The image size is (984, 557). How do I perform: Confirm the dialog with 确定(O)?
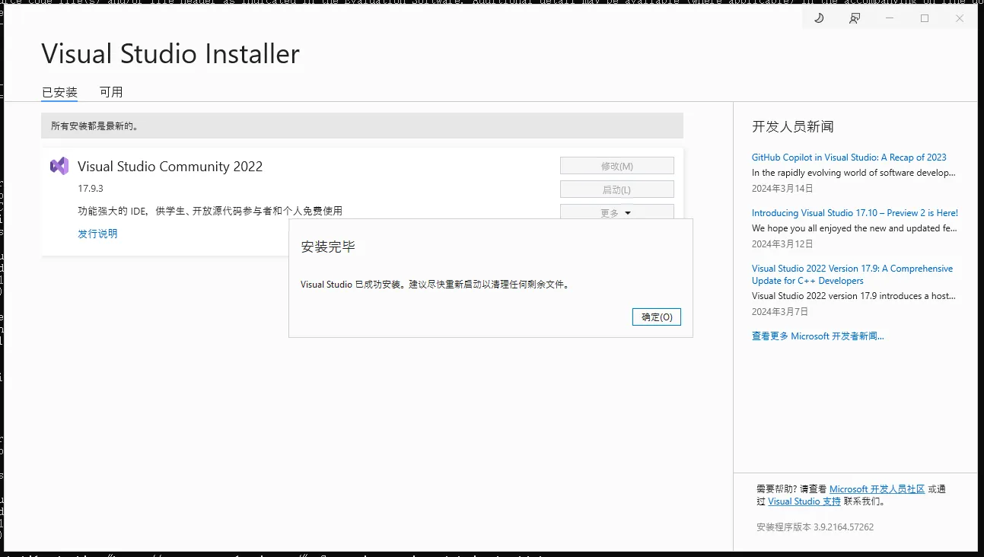657,317
